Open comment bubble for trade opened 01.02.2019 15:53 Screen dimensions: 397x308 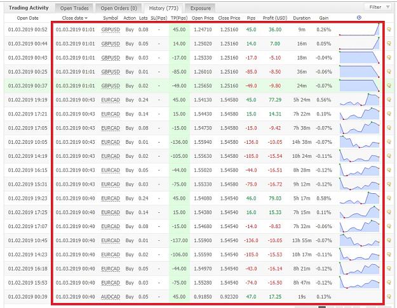(x=389, y=283)
